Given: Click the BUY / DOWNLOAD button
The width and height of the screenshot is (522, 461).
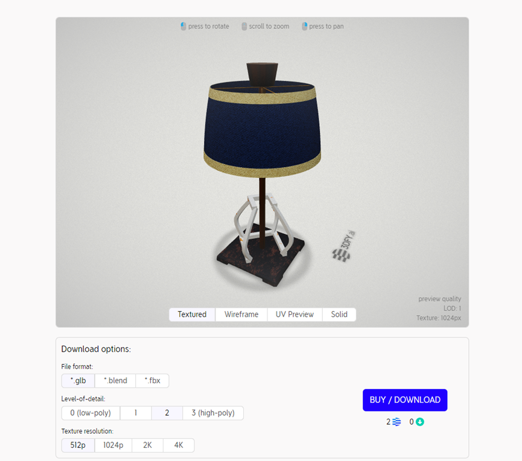Looking at the screenshot, I should point(405,400).
